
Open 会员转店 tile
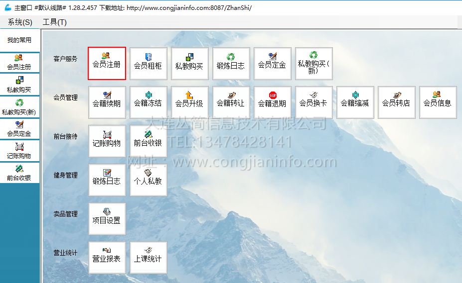coord(397,102)
